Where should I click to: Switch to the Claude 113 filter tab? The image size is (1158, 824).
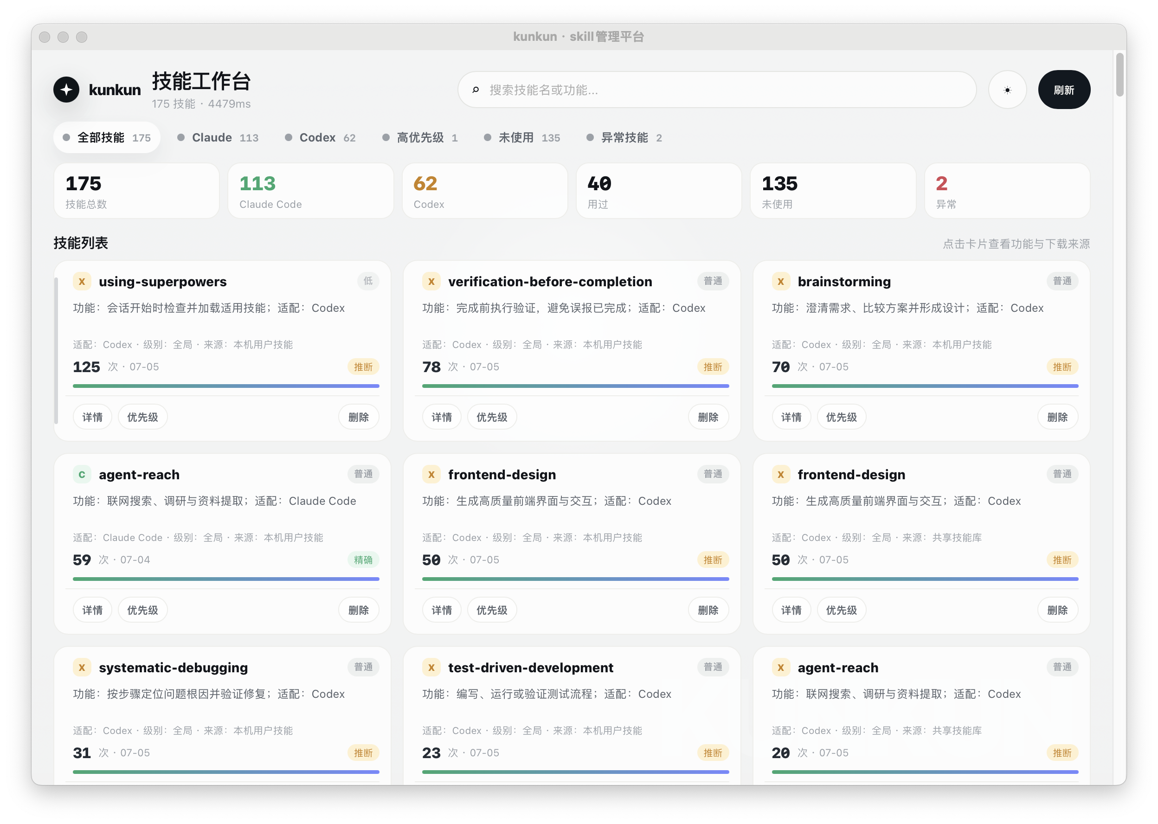point(218,137)
